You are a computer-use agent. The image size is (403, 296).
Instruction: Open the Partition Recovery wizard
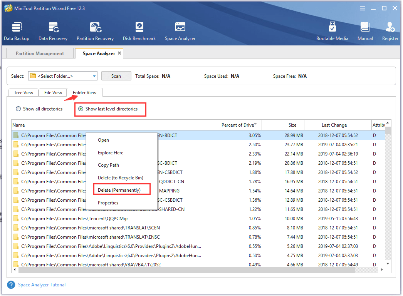(x=95, y=31)
